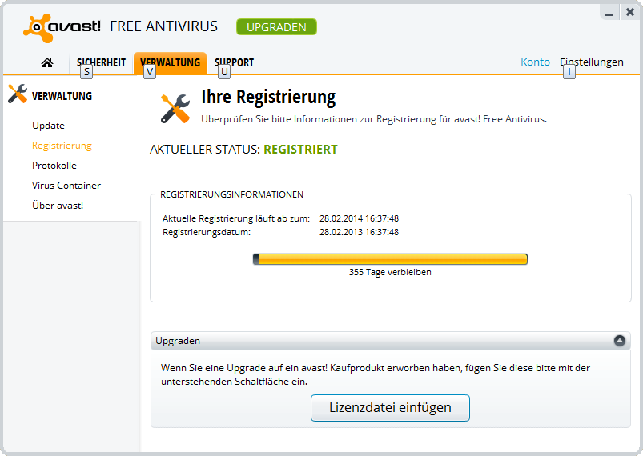Viewport: 643px width, 456px height.
Task: Open Einstellungen
Action: click(591, 62)
